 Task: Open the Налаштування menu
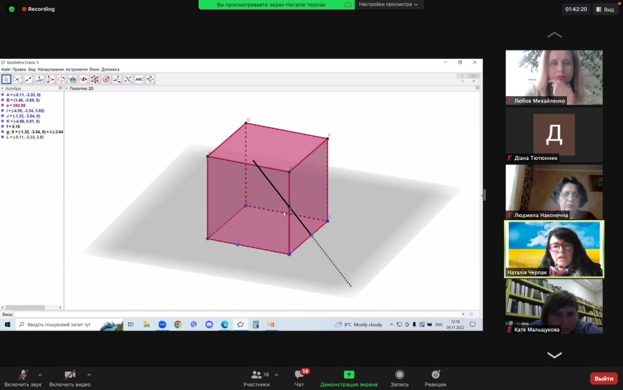click(x=51, y=69)
